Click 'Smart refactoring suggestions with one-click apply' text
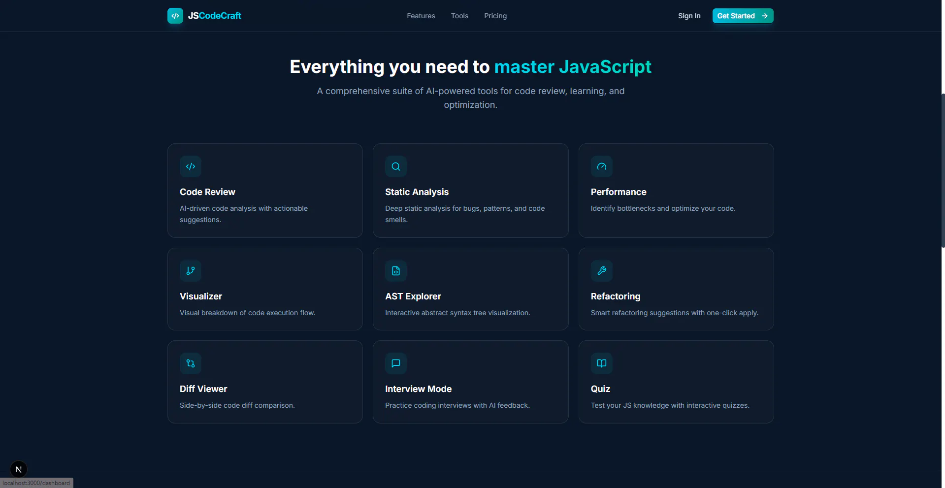 pyautogui.click(x=674, y=313)
